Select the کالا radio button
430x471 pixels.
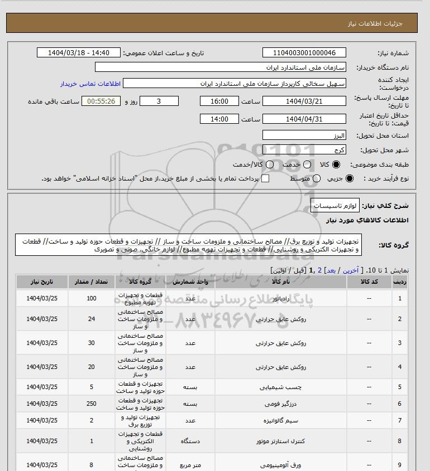click(x=336, y=164)
